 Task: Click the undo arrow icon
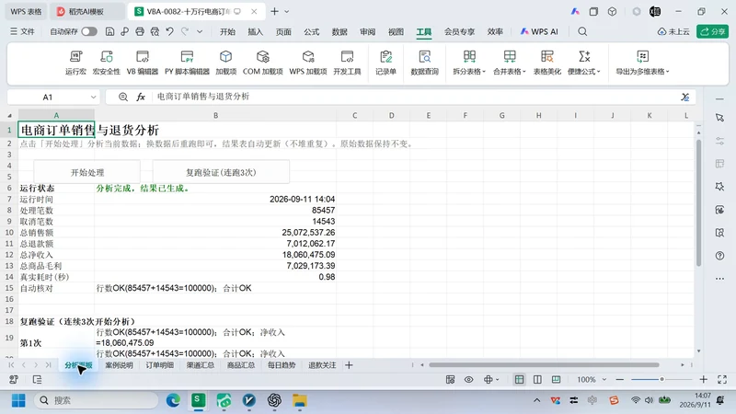(x=170, y=31)
